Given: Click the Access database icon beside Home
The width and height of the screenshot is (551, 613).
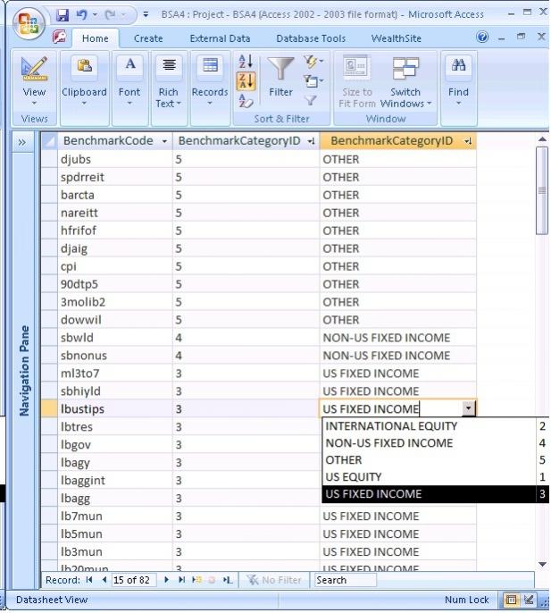Looking at the screenshot, I should tap(59, 38).
